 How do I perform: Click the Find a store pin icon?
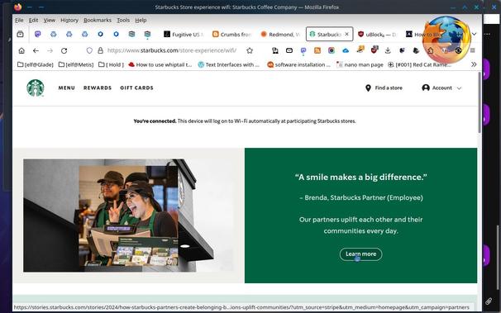pos(368,88)
